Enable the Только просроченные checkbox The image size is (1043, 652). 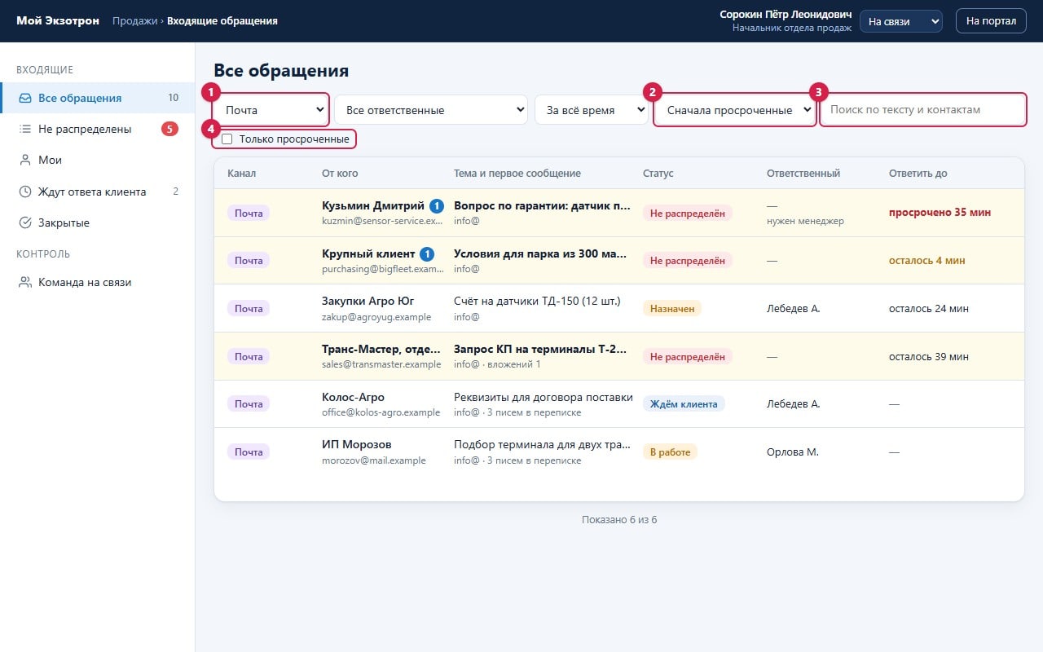point(227,139)
